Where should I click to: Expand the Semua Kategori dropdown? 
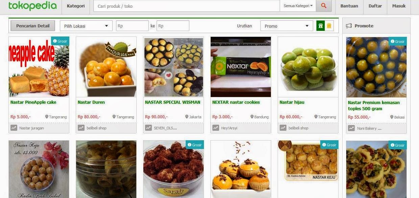298,6
